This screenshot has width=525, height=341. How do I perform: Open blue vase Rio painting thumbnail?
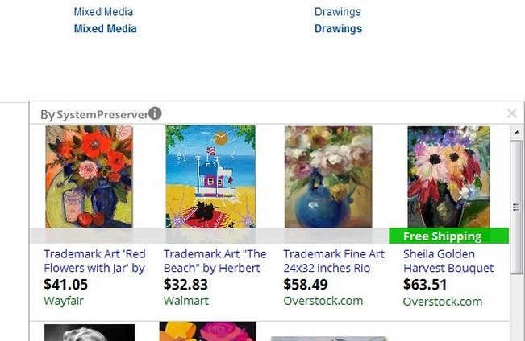[x=328, y=177]
